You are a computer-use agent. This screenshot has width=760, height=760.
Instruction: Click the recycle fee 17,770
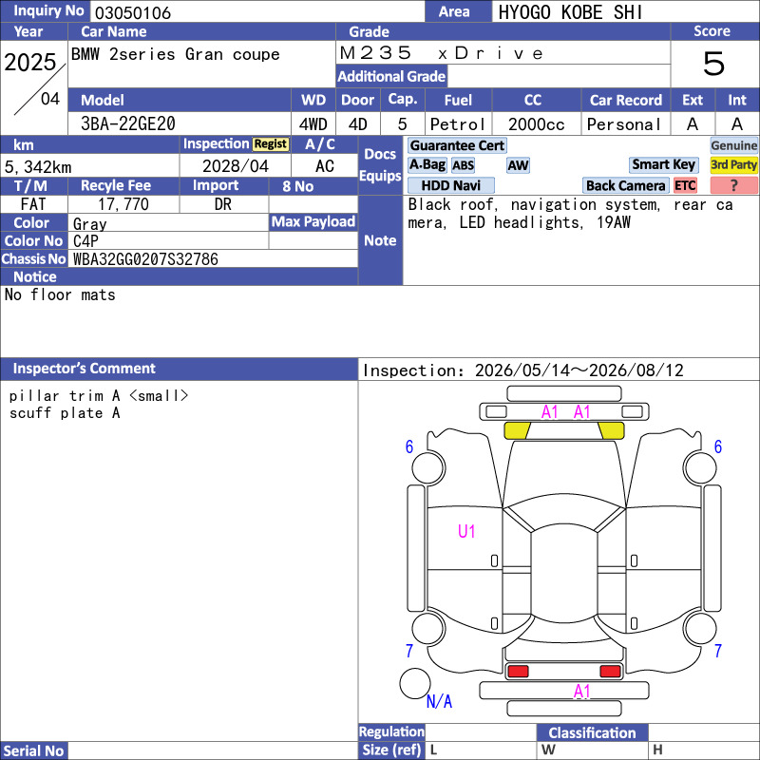pos(123,204)
